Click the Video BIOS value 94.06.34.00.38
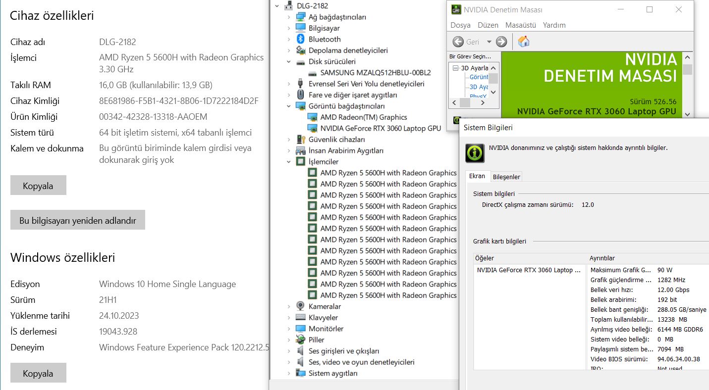The image size is (709, 390). pyautogui.click(x=678, y=359)
